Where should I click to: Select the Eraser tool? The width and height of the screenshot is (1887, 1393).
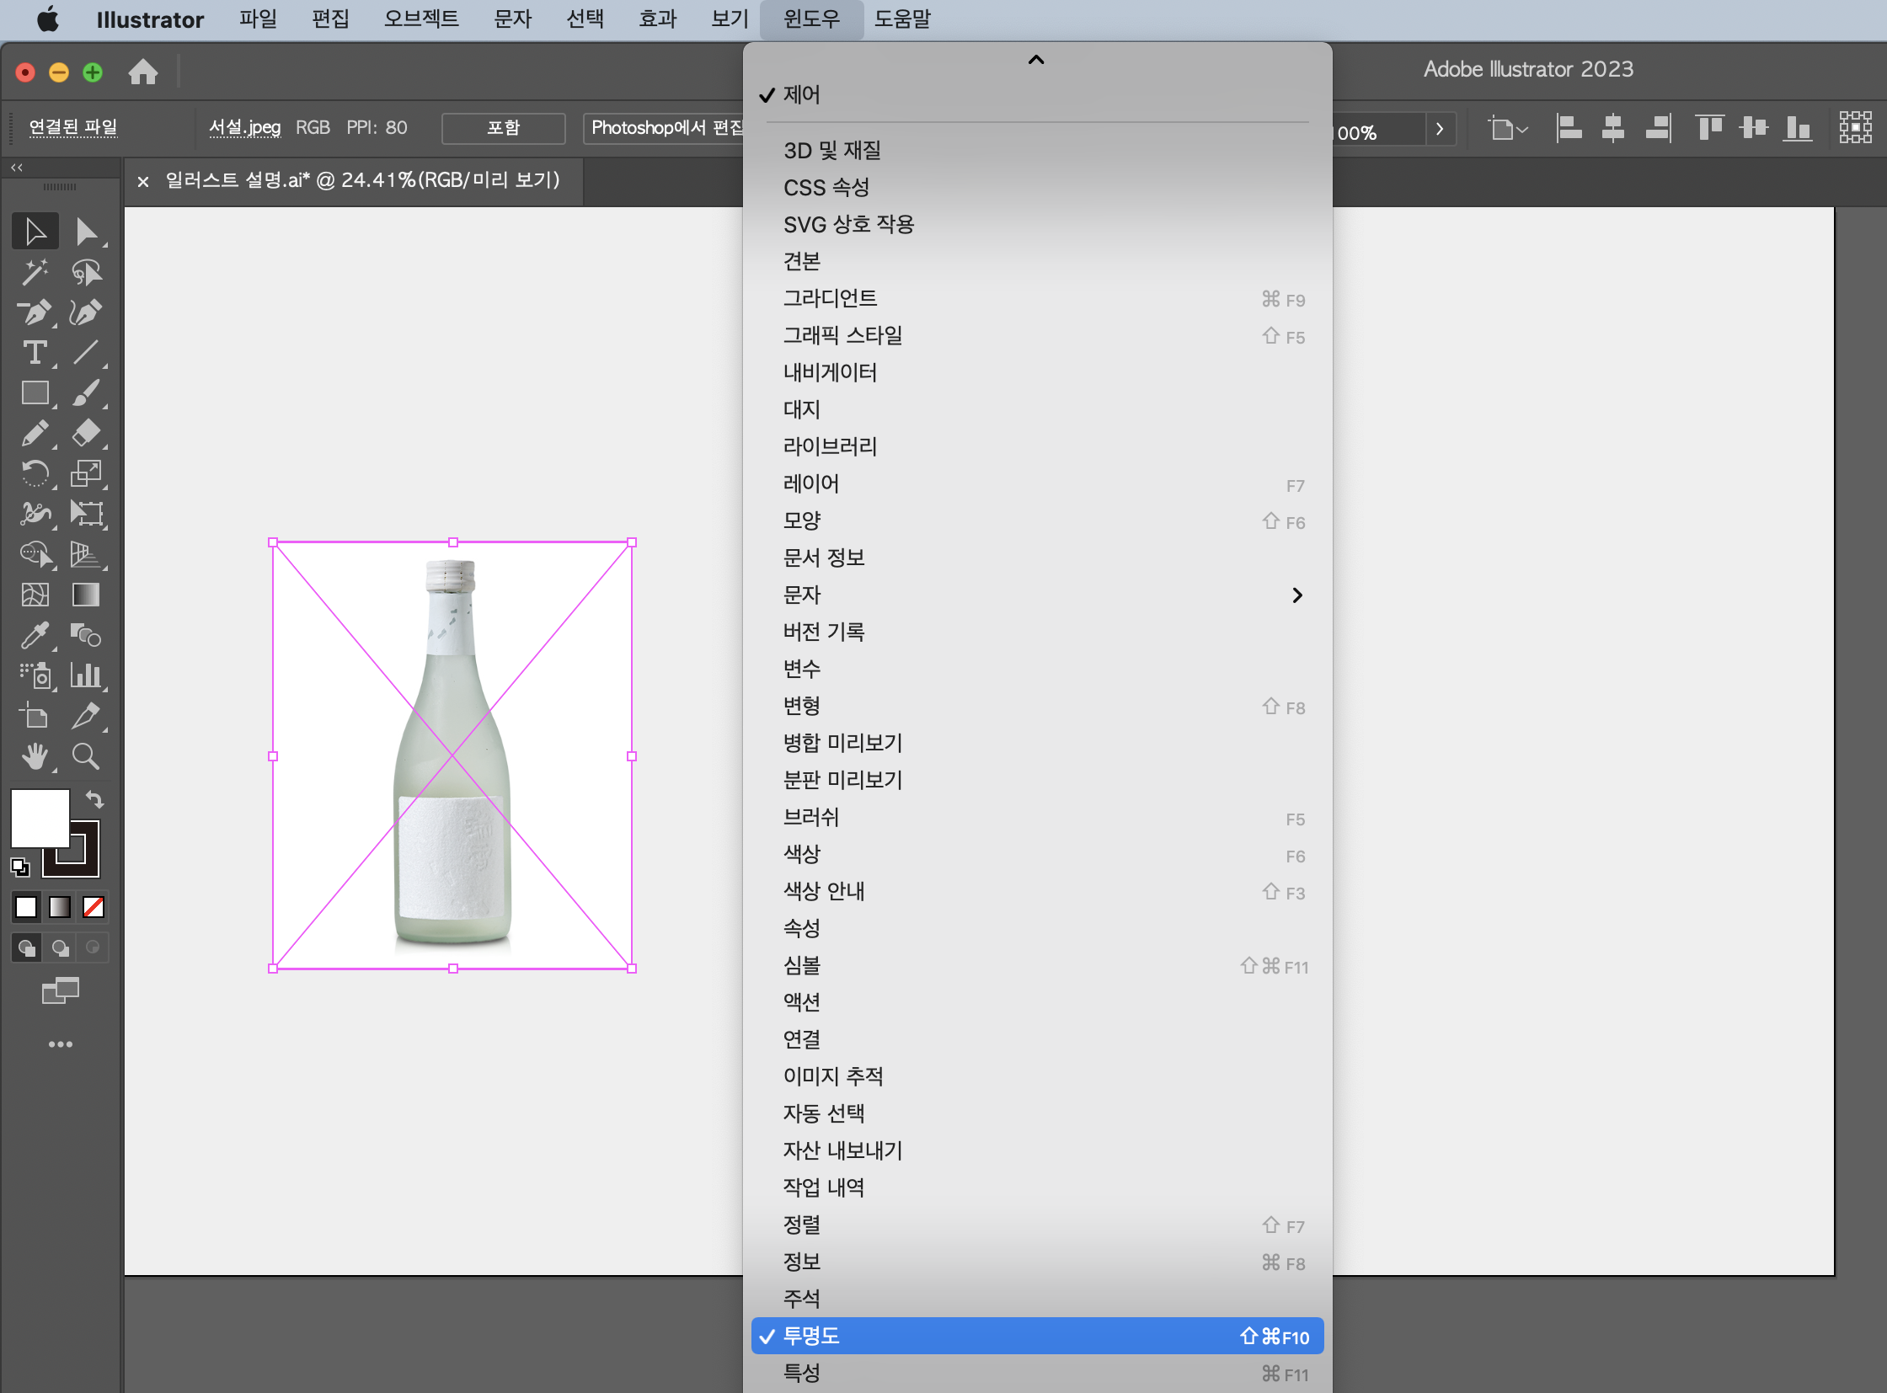[85, 434]
